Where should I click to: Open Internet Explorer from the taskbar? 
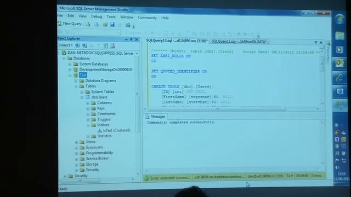click(339, 78)
